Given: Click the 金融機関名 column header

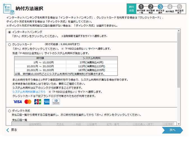Looking at the screenshot, I should 35,124.
